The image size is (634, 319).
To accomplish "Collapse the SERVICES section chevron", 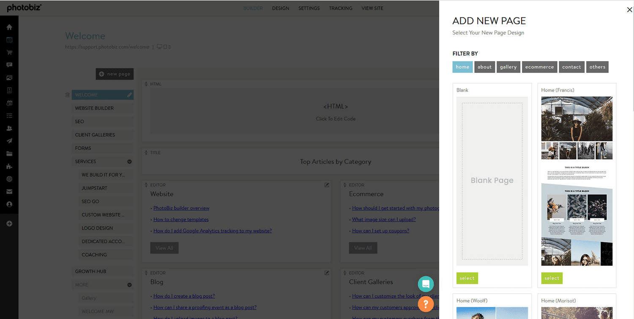I will pos(129,161).
